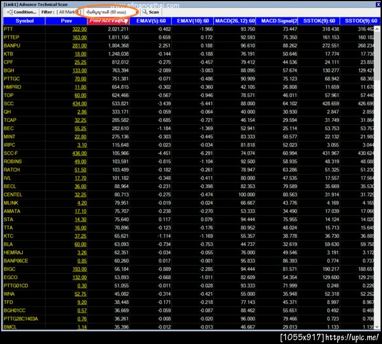Select the EGCO symbol
The height and width of the screenshot is (344, 382).
[x=10, y=278]
